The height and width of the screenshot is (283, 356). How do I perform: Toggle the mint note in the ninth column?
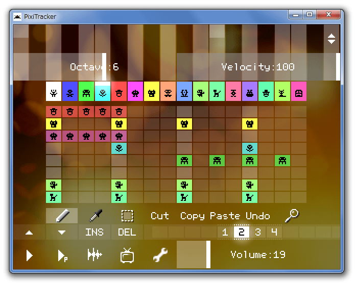pyautogui.click(x=184, y=197)
